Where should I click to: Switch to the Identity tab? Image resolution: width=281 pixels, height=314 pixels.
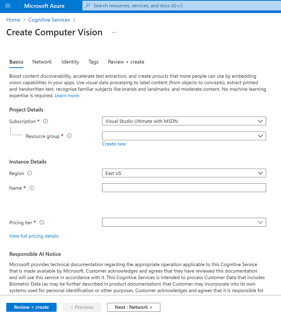point(70,62)
